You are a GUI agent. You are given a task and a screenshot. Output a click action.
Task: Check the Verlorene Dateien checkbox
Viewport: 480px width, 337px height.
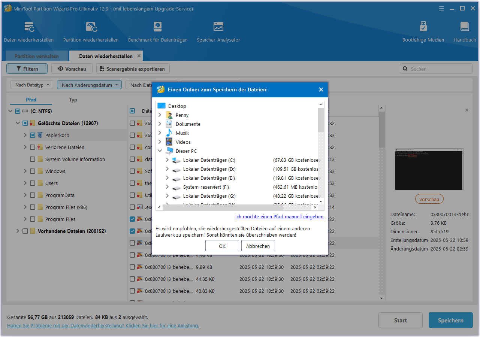tap(33, 147)
